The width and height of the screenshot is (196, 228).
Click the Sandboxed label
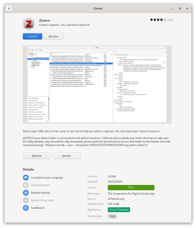click(x=37, y=208)
